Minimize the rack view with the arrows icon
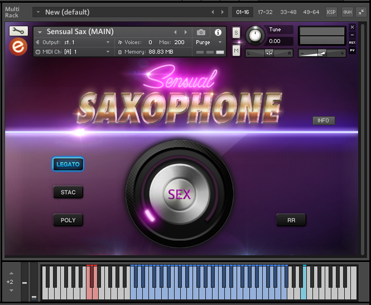371x305 pixels. click(x=362, y=12)
